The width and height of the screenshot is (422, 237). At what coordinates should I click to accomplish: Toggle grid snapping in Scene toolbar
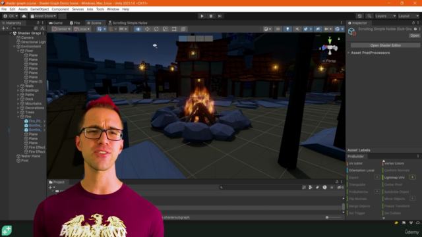[111, 29]
